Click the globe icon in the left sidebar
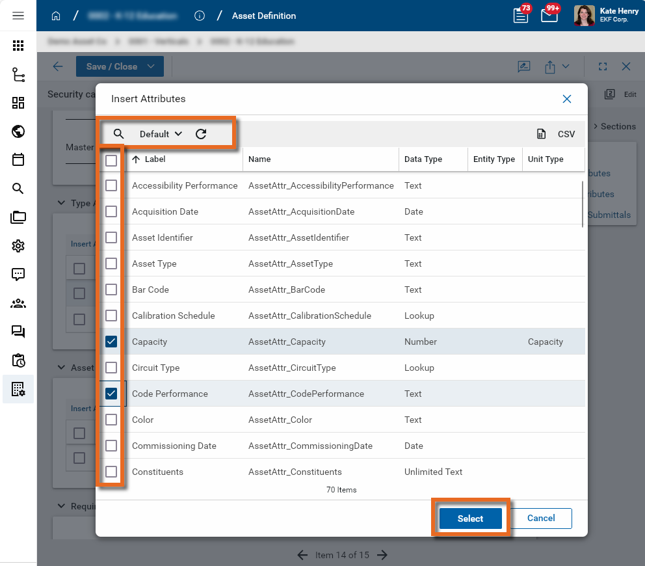Screen dimensions: 645x566 (x=18, y=132)
